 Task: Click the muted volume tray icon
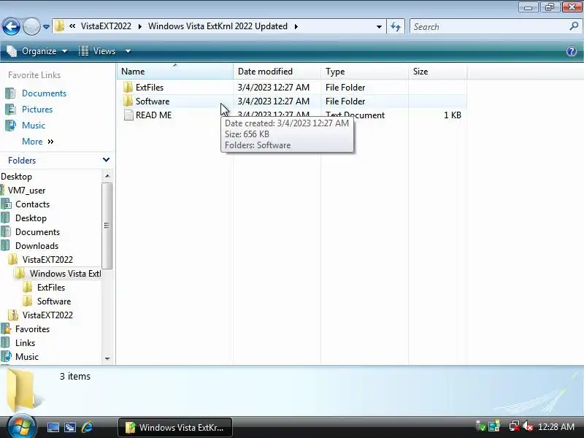(528, 426)
